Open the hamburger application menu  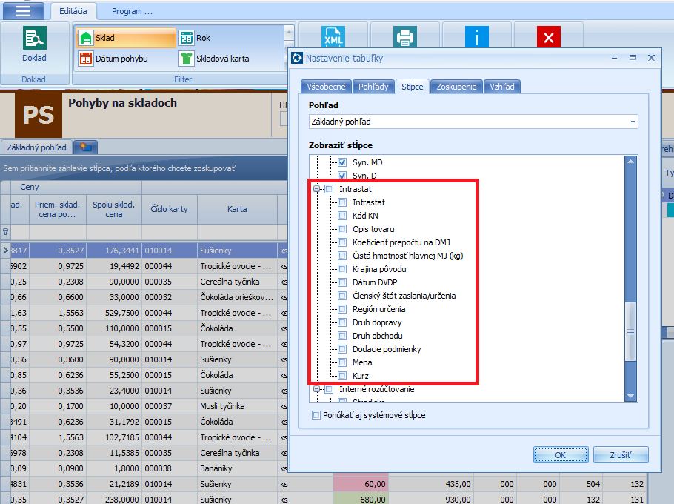coord(23,11)
